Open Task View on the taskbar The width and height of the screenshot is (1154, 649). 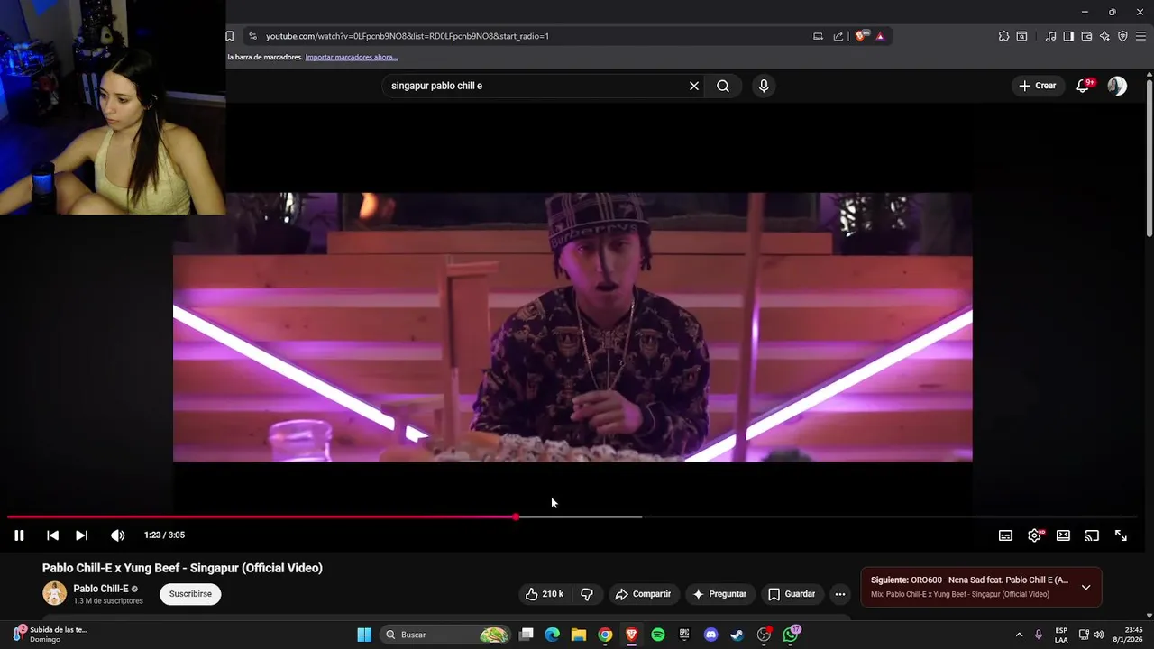[x=527, y=635]
